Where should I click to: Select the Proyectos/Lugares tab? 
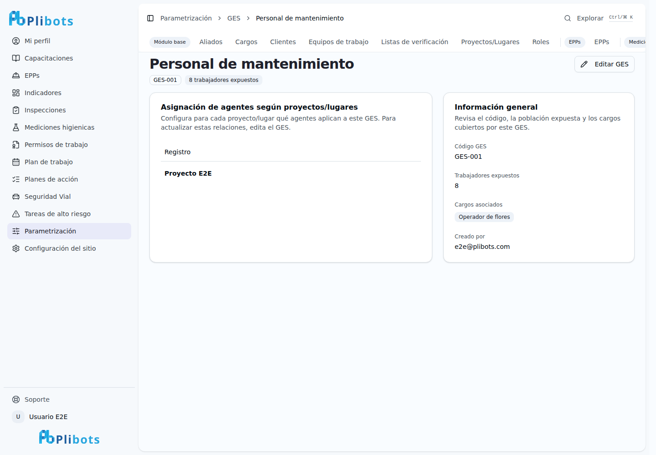490,42
